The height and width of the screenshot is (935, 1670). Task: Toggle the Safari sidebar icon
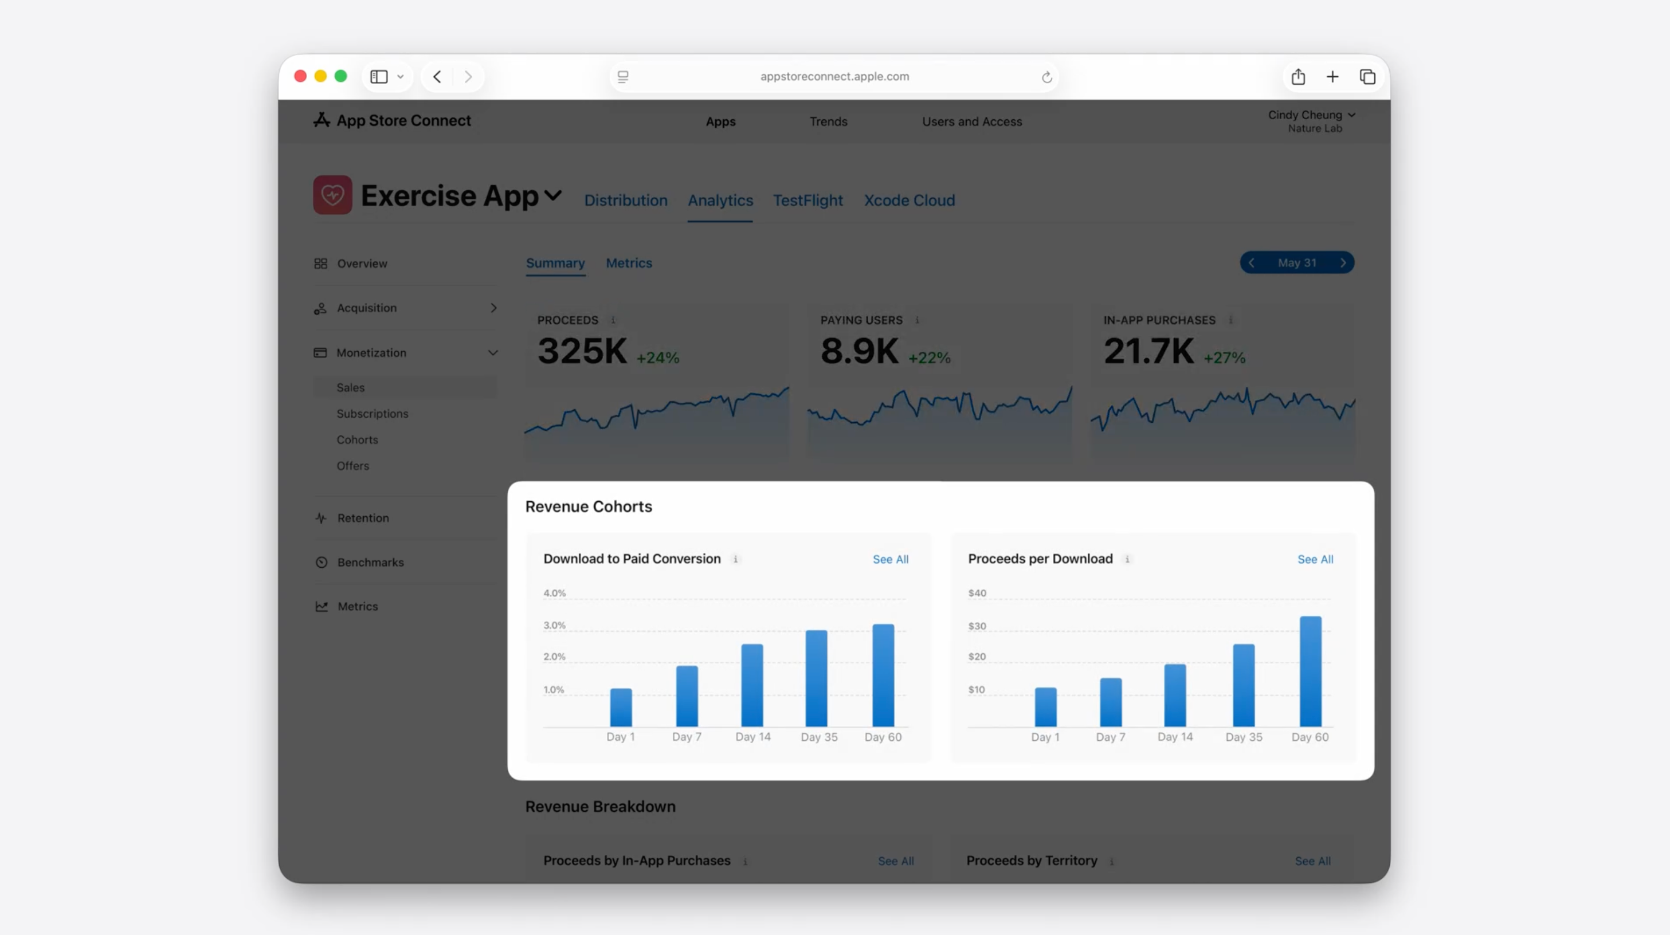point(379,76)
